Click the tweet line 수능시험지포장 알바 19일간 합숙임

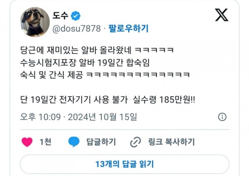(85, 63)
